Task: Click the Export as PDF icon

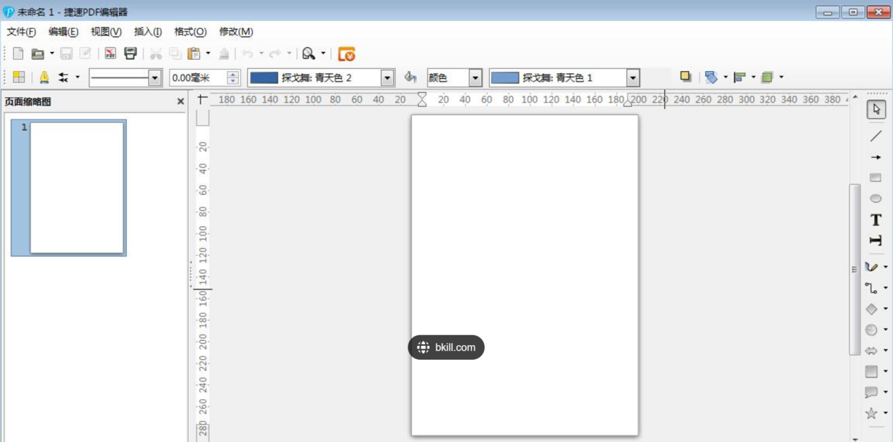Action: 111,53
